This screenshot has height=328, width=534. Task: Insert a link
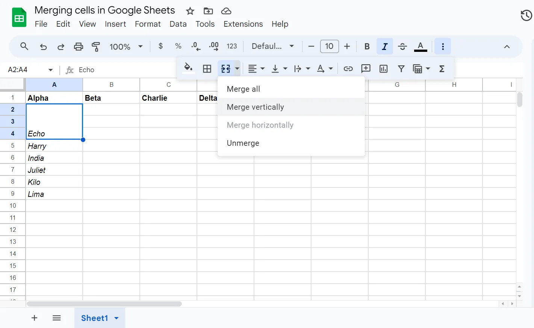click(x=348, y=69)
